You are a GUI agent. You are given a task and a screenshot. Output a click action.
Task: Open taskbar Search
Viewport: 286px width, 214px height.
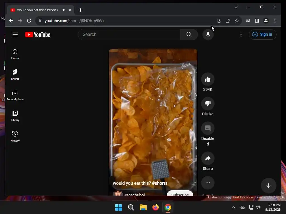coord(131,207)
